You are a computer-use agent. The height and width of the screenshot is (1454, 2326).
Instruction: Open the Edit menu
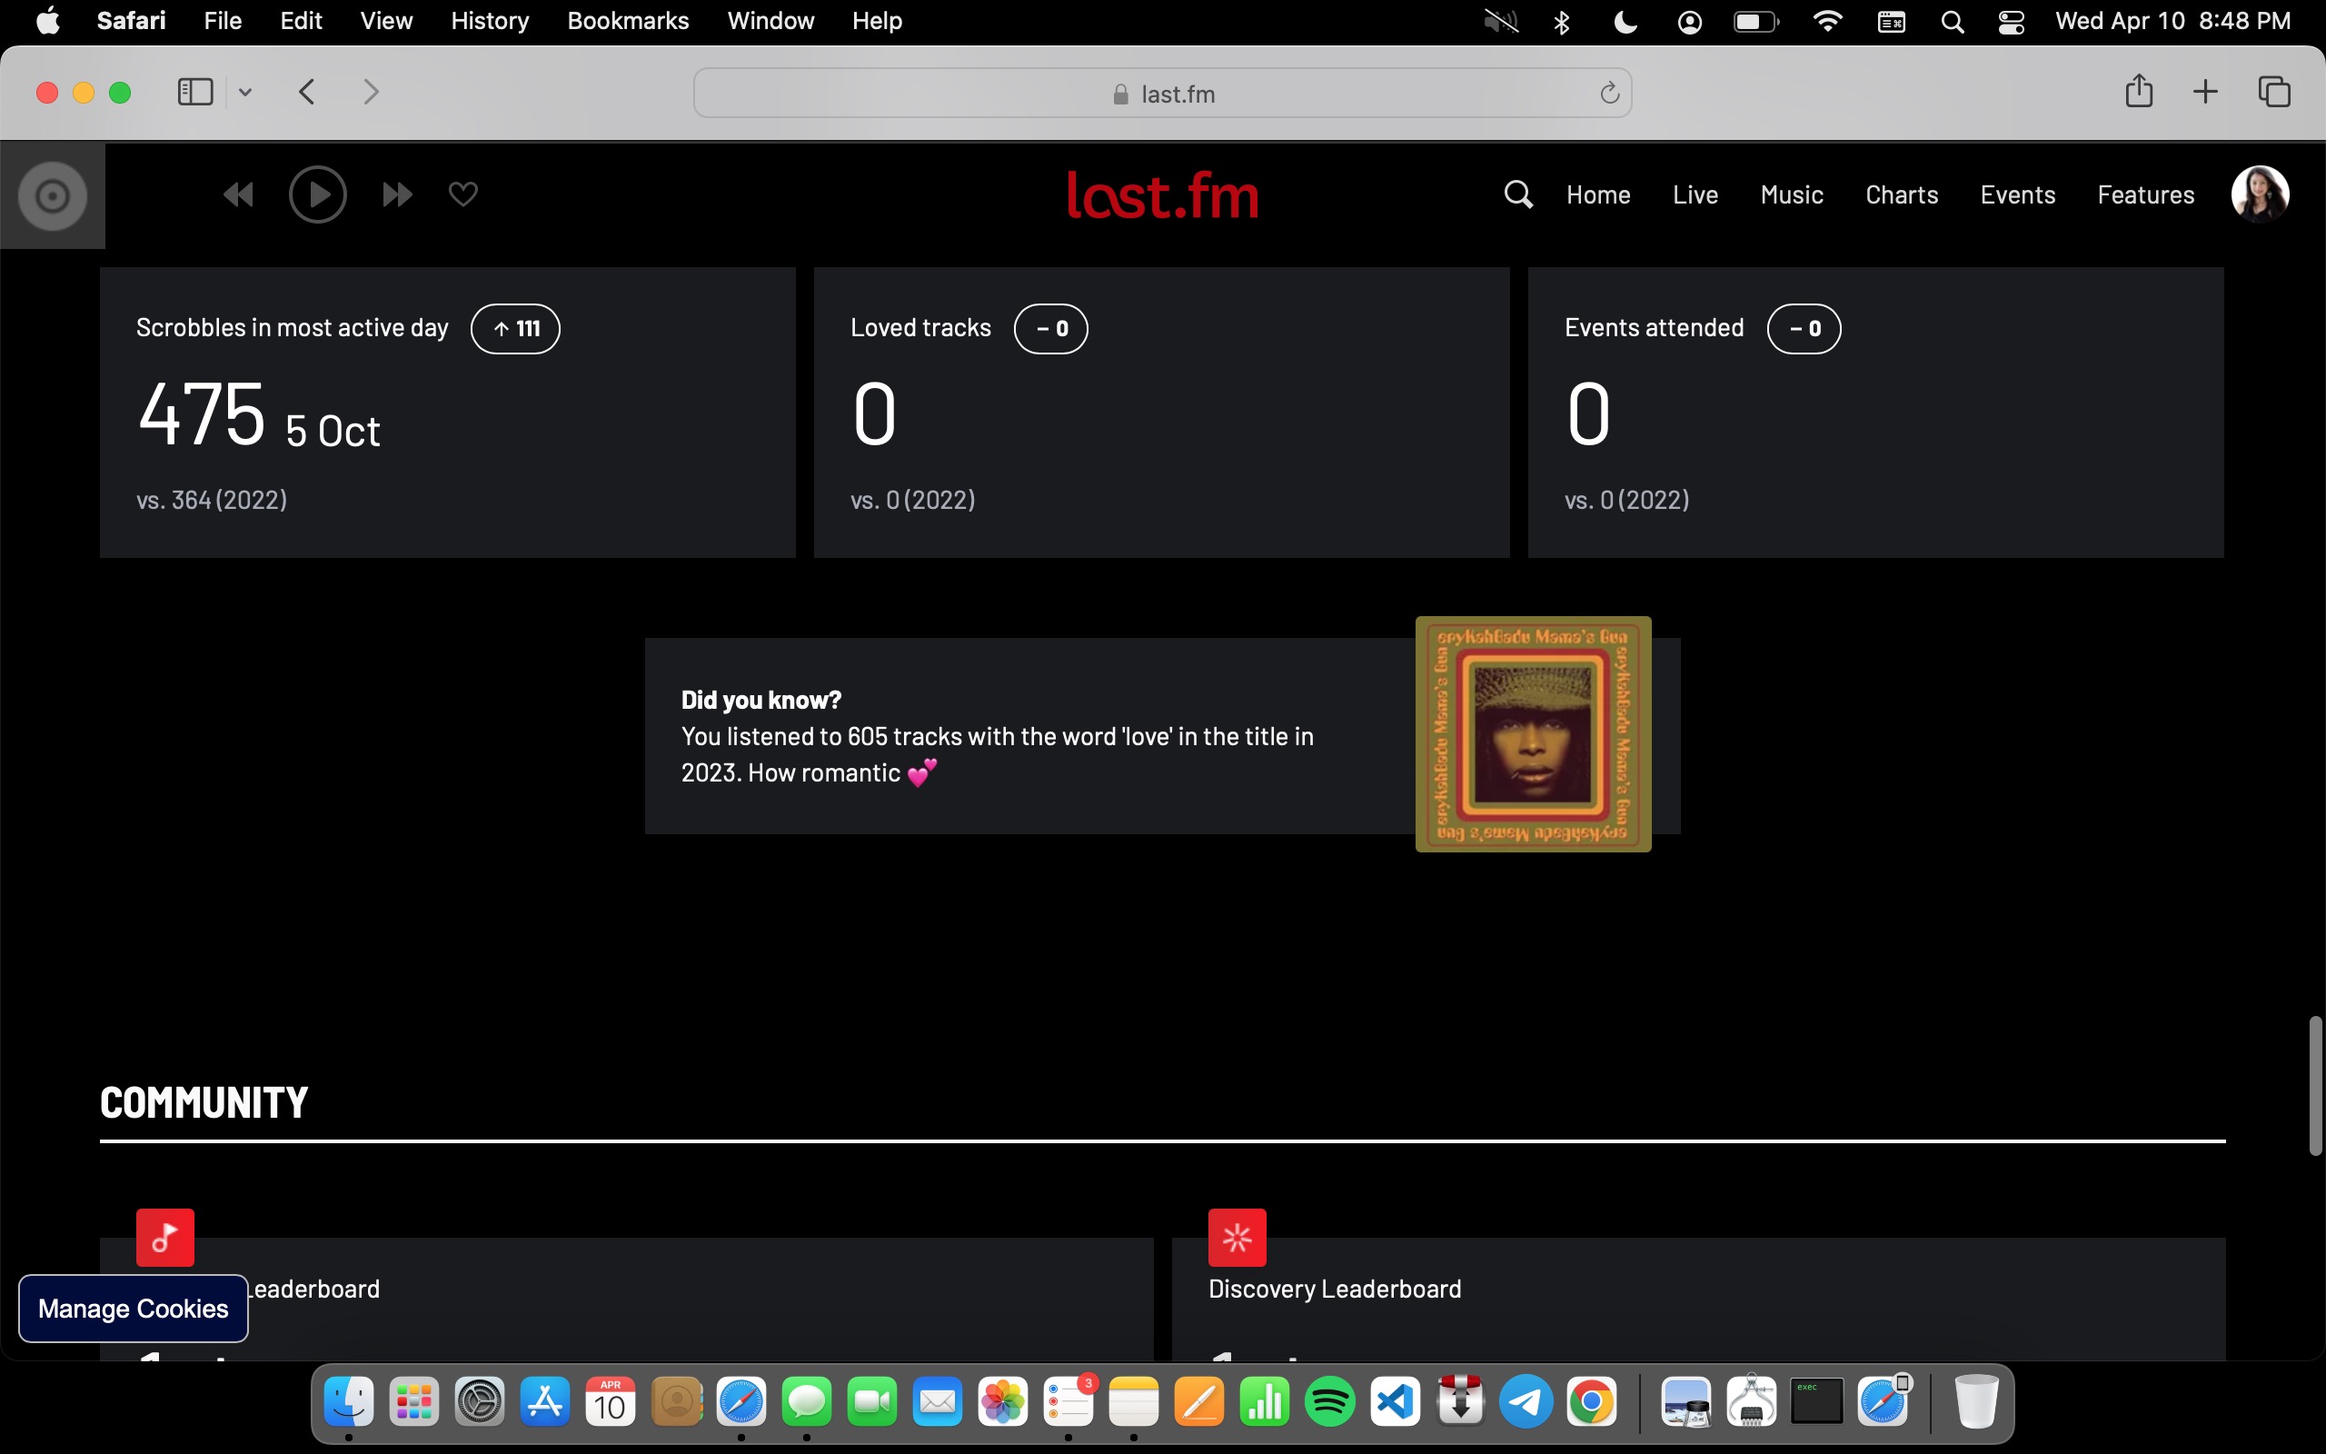[x=301, y=21]
